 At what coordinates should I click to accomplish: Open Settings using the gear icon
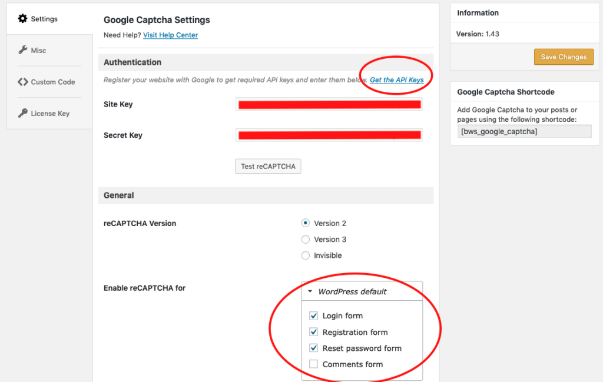point(22,18)
